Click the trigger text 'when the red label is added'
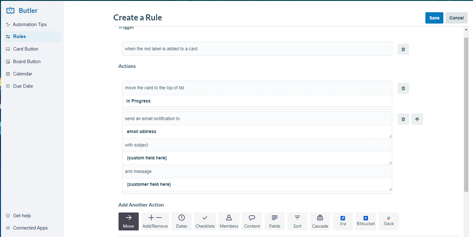Image resolution: width=473 pixels, height=237 pixels. [x=161, y=49]
